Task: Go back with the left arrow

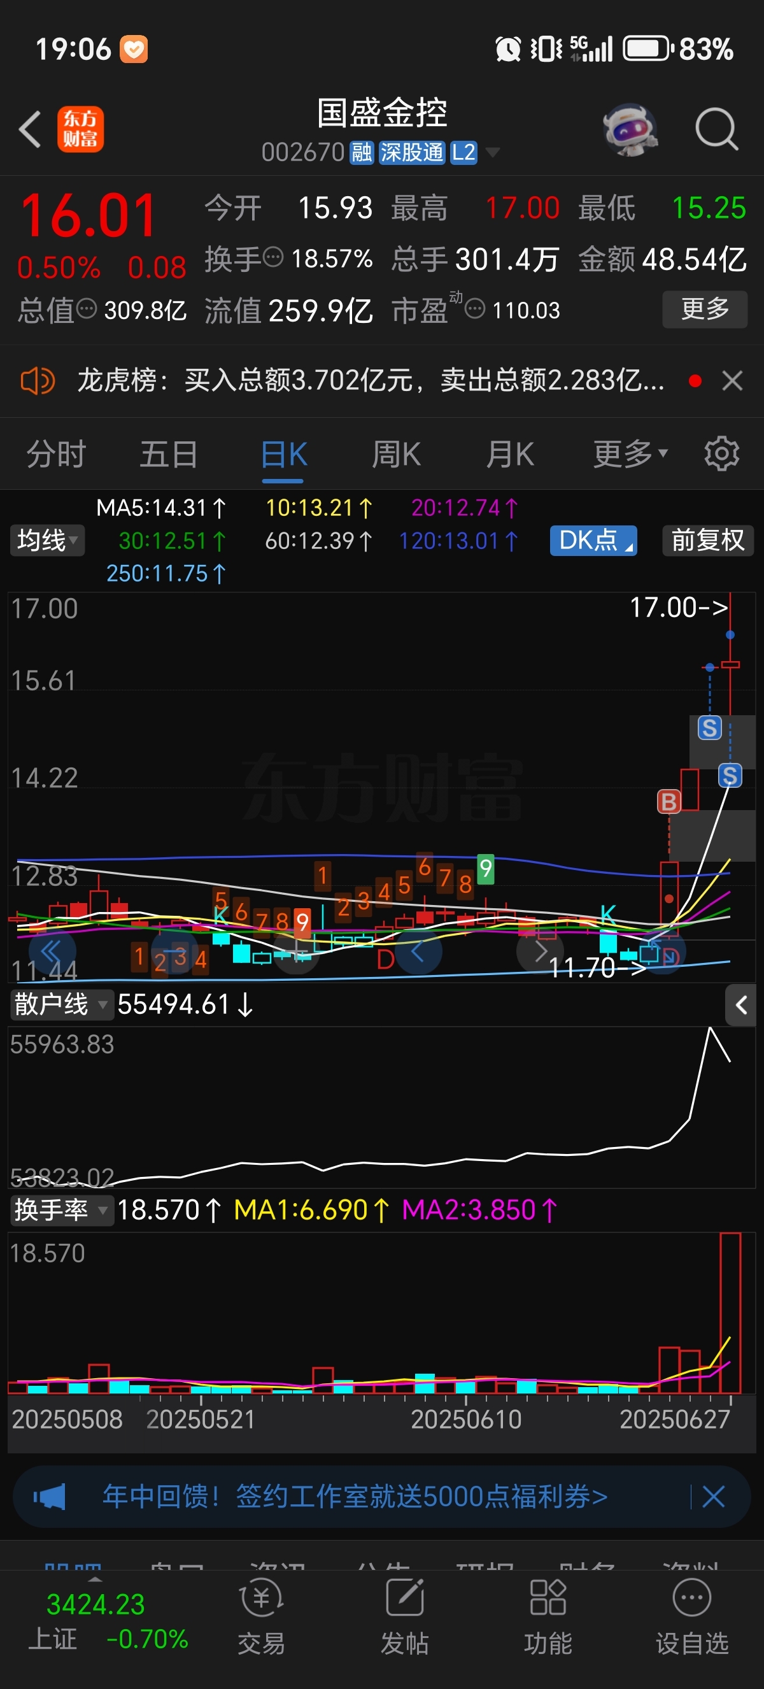Action: coord(30,129)
